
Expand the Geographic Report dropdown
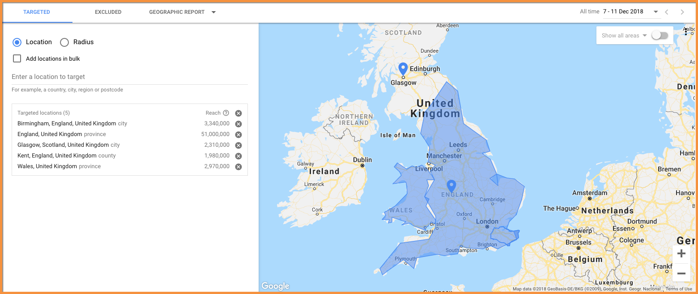[x=214, y=12]
